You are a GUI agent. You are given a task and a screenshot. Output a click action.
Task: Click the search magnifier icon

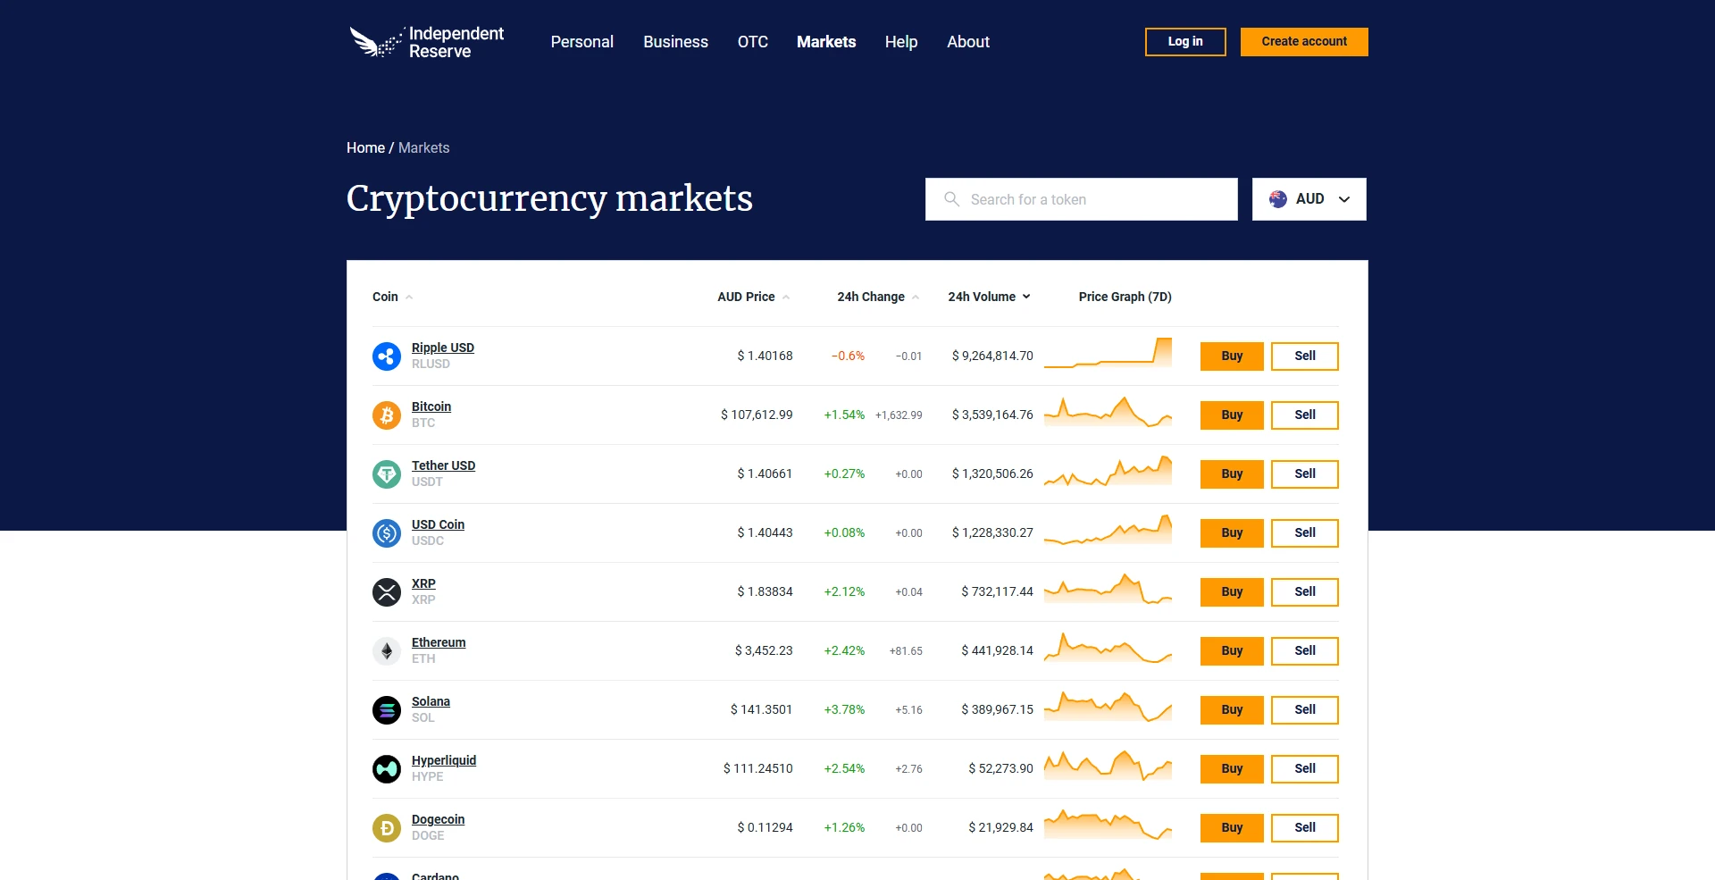tap(952, 199)
